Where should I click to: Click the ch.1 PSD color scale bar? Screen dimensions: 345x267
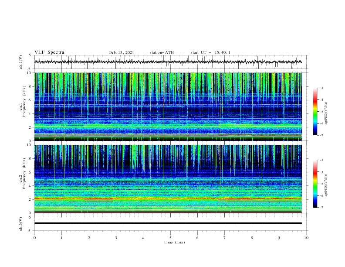pyautogui.click(x=315, y=112)
